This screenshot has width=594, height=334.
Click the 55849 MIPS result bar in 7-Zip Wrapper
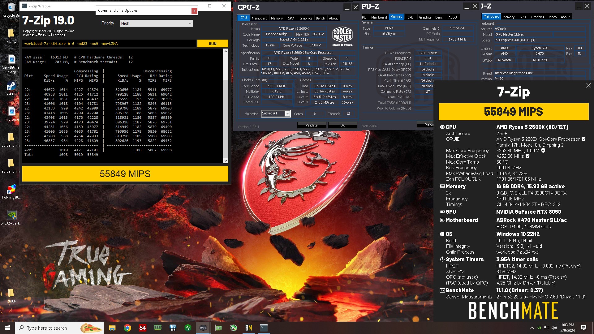pyautogui.click(x=125, y=174)
